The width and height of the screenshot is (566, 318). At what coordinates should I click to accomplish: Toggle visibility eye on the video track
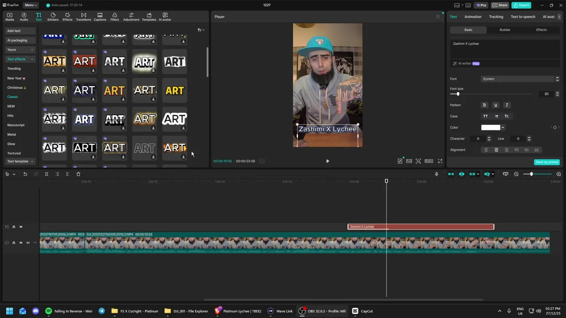tap(20, 242)
